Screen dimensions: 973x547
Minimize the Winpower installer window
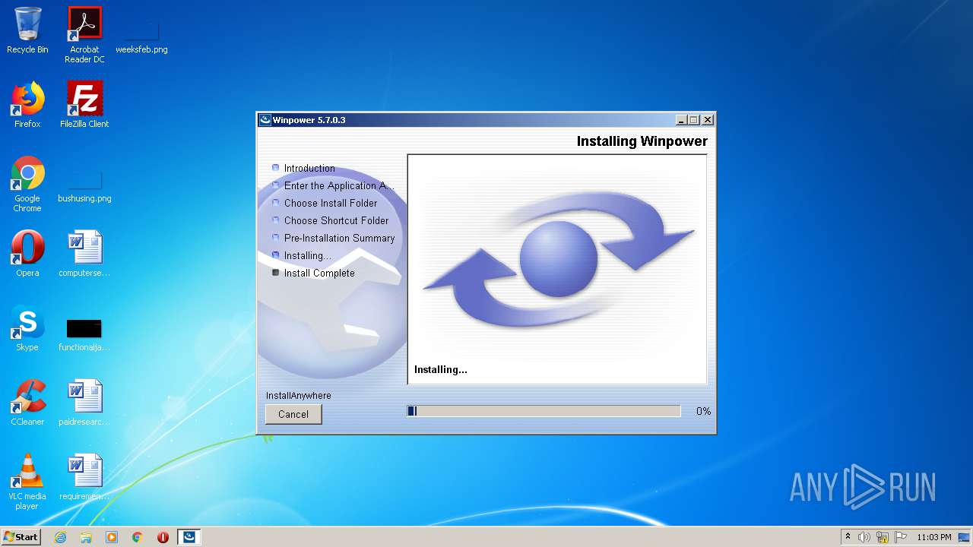pos(681,120)
